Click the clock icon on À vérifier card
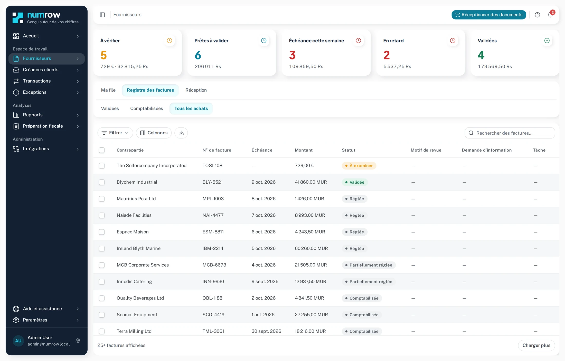This screenshot has width=565, height=361. pyautogui.click(x=169, y=41)
